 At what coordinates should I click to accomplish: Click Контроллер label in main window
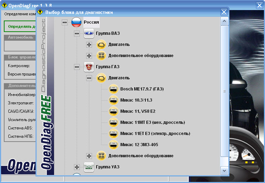19,66
